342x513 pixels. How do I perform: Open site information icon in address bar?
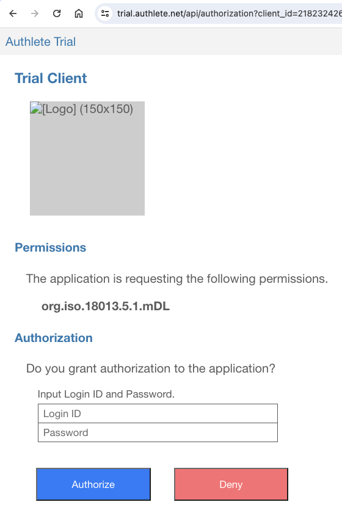(x=105, y=13)
